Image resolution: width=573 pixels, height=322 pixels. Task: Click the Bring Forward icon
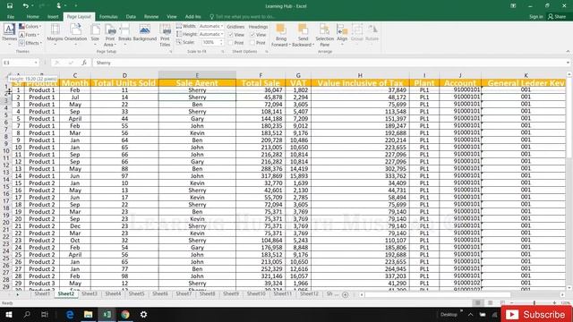(x=281, y=30)
